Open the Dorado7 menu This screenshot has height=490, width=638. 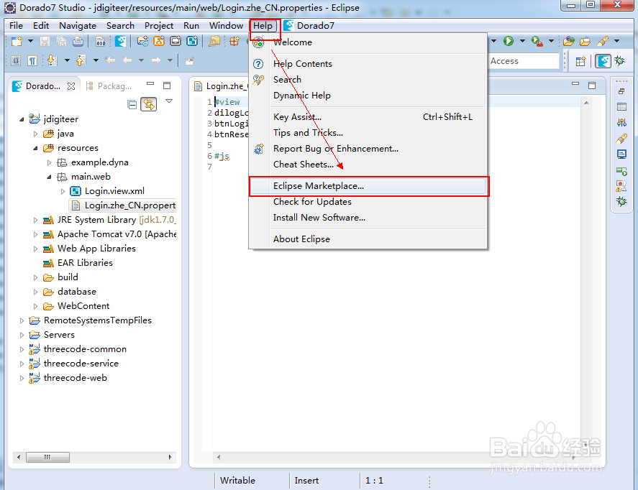point(309,26)
